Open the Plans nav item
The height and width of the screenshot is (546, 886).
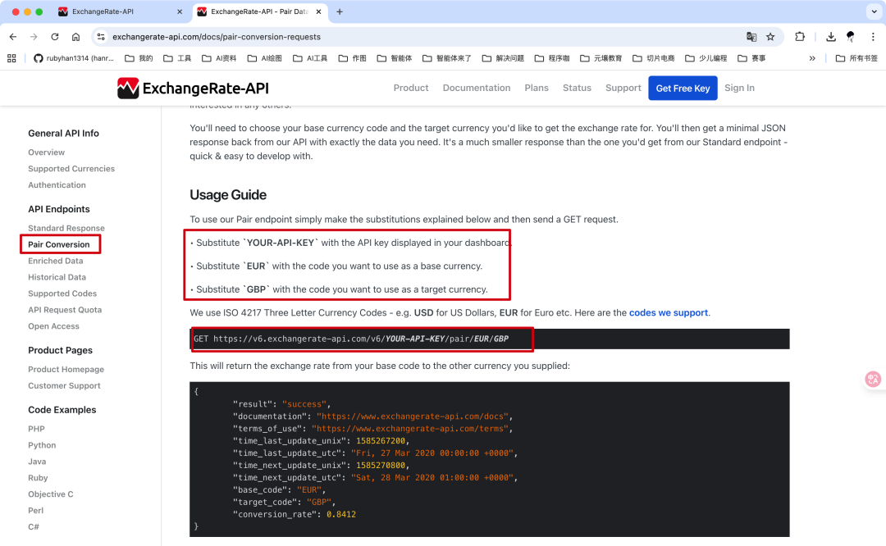coord(537,88)
